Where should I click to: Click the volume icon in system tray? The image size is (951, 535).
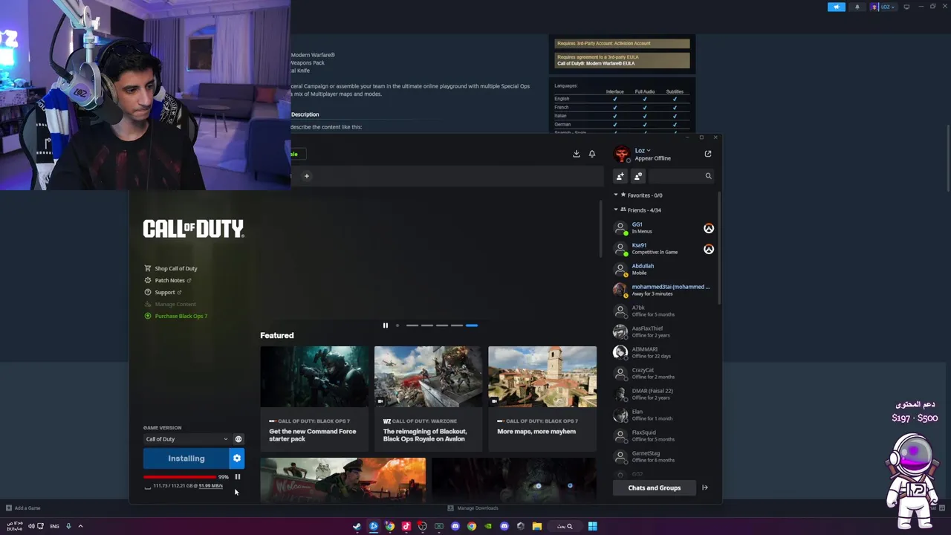point(31,526)
